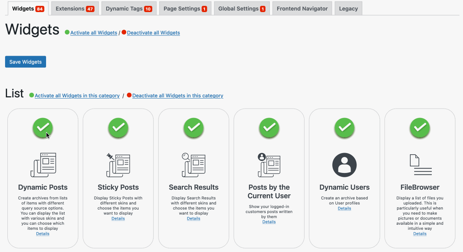Click the Posts by the Current User icon
Screen dimensions: 463x252
click(269, 165)
